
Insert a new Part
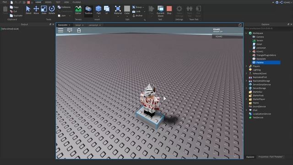[98, 9]
